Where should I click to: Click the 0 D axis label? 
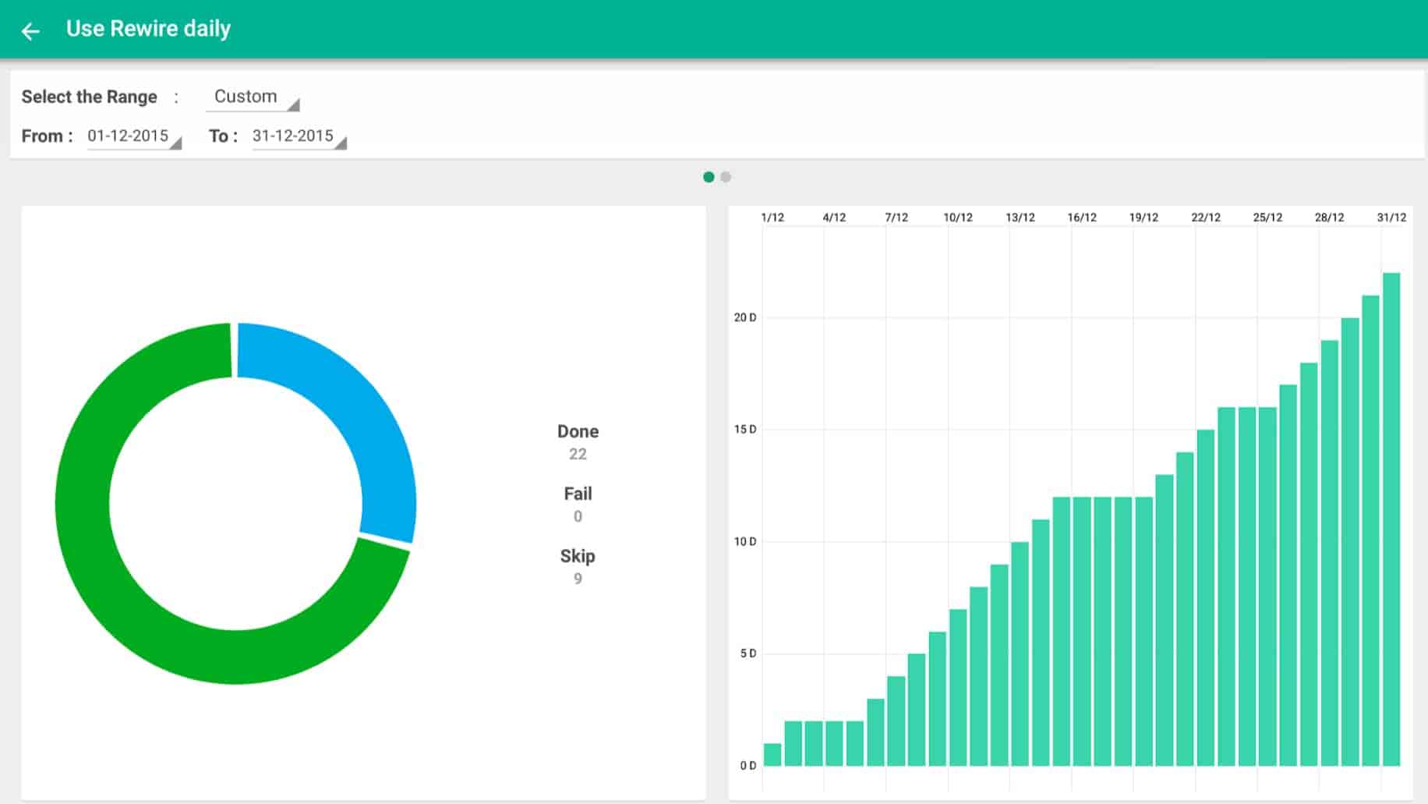(748, 766)
